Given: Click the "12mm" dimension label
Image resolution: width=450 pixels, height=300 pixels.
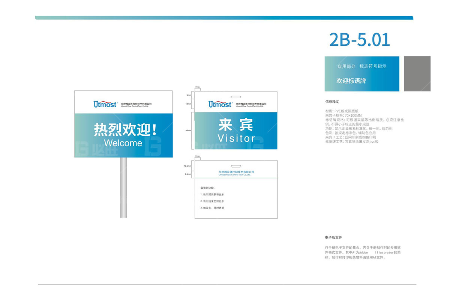Looking at the screenshot, I should [x=189, y=103].
